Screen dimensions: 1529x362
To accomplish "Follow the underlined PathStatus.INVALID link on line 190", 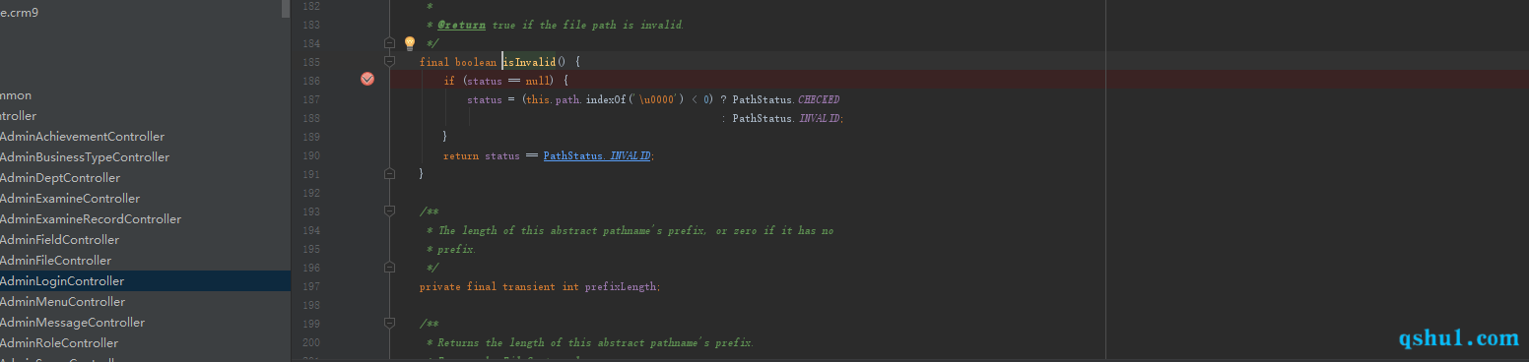I will 597,155.
